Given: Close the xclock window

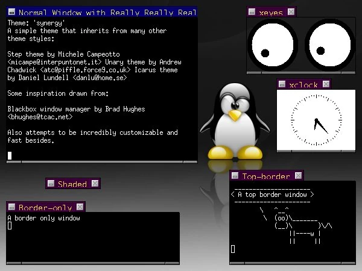Looking at the screenshot, I should click(326, 84).
